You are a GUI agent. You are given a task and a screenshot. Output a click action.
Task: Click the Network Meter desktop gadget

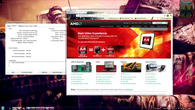click(x=186, y=9)
